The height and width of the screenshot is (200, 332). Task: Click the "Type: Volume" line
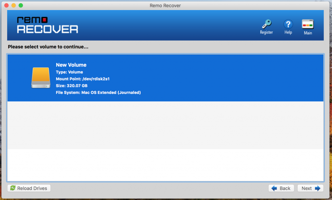(x=69, y=72)
